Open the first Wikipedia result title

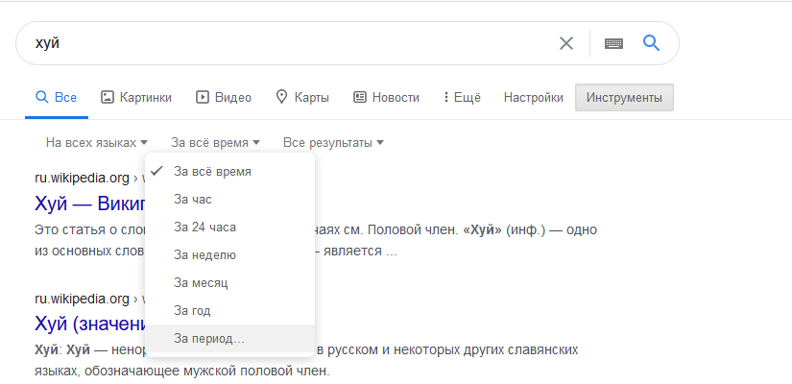pyautogui.click(x=89, y=204)
